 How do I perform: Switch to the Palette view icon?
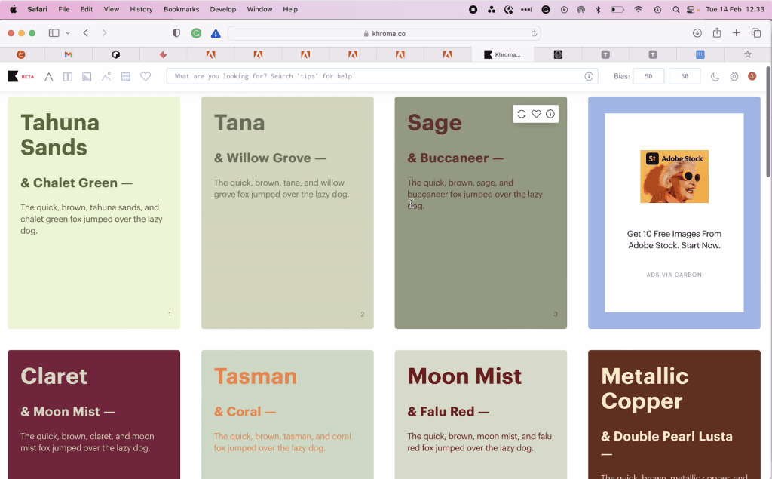[x=126, y=77]
